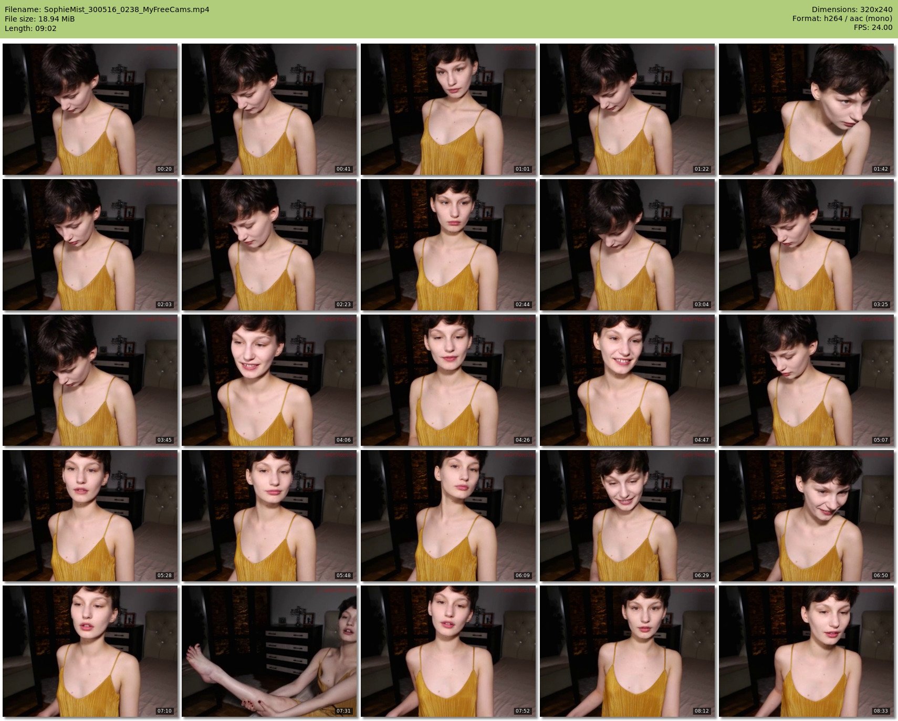Click the frame at 06:09

448,516
